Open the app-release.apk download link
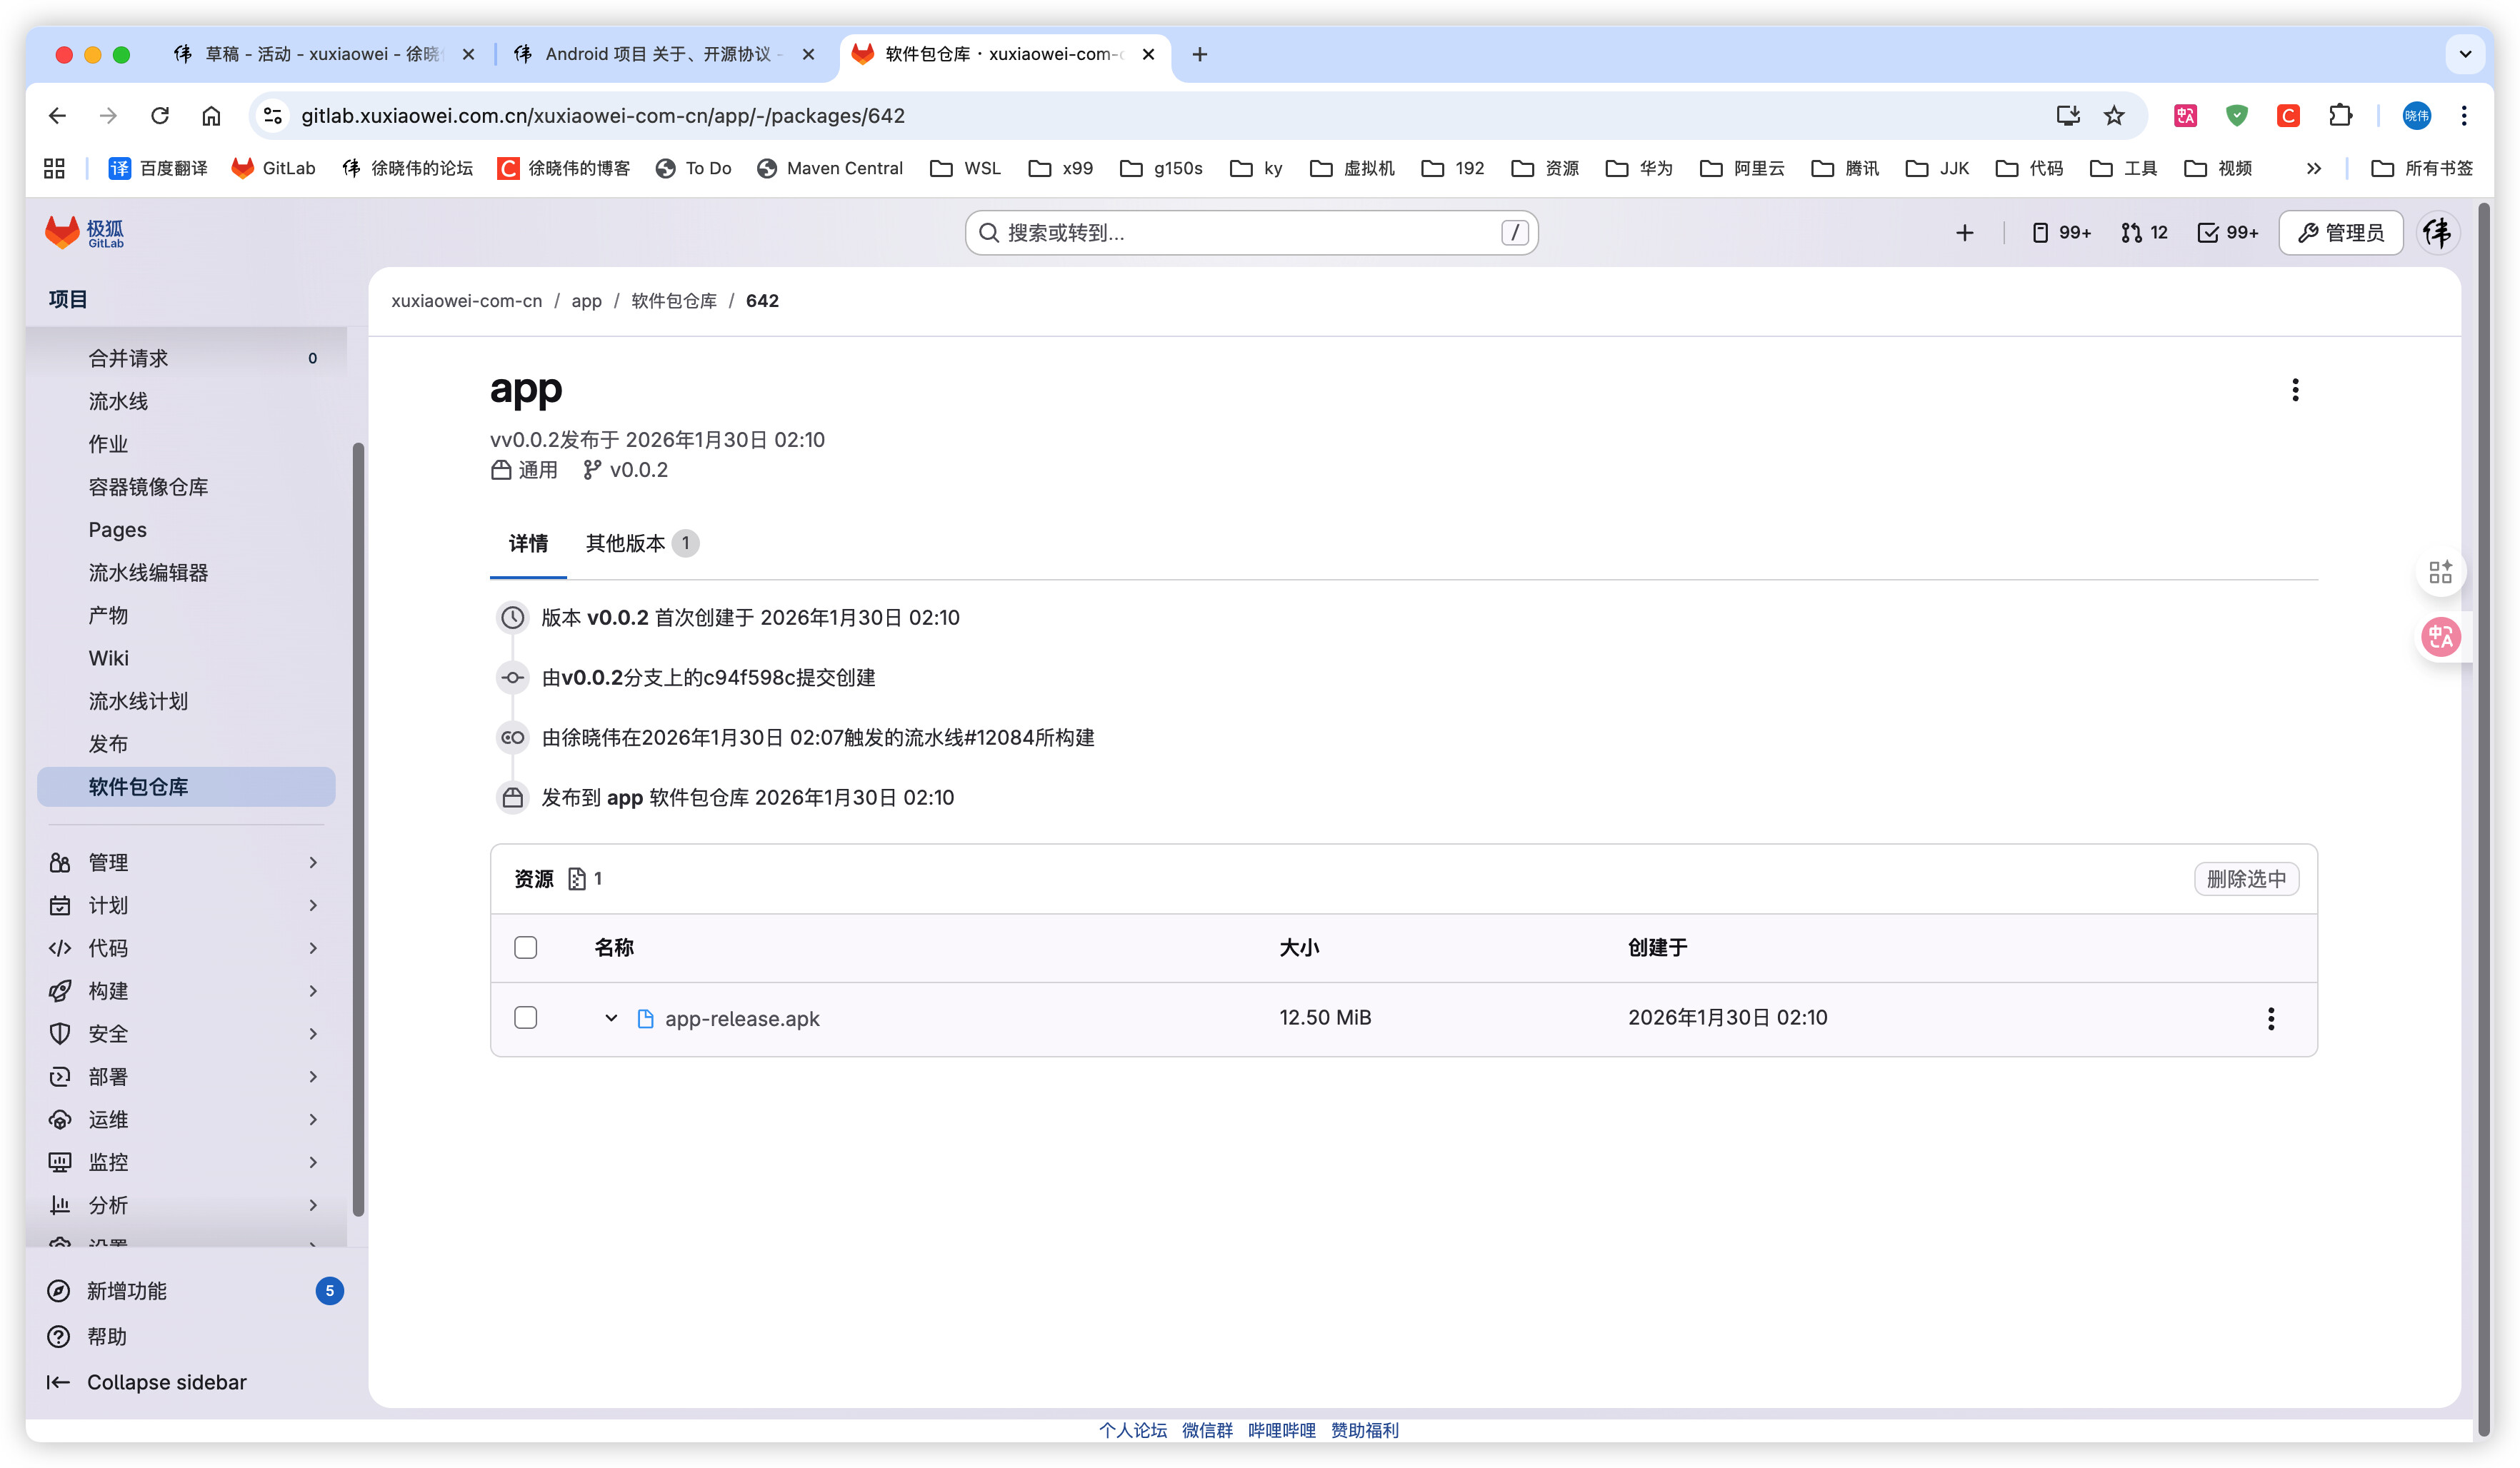The width and height of the screenshot is (2520, 1468). (741, 1018)
